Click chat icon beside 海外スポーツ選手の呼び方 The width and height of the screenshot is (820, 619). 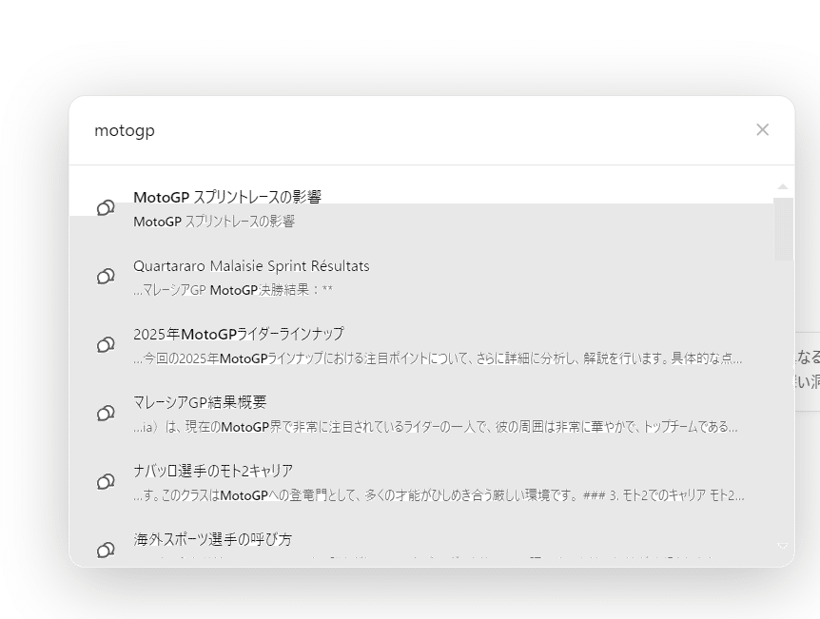click(106, 550)
